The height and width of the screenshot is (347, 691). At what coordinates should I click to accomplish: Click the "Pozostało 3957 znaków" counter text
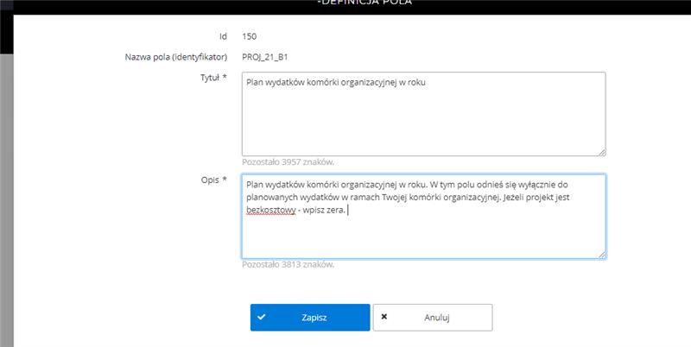288,161
